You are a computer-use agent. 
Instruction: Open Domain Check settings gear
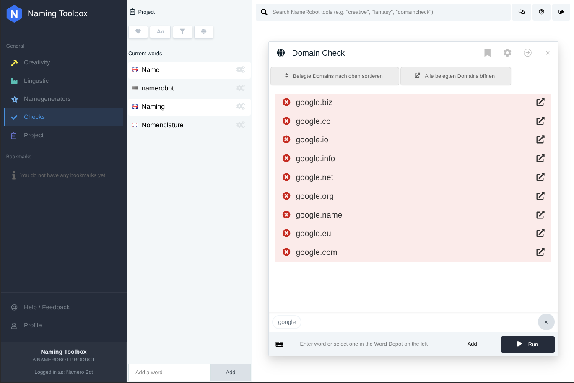[507, 53]
